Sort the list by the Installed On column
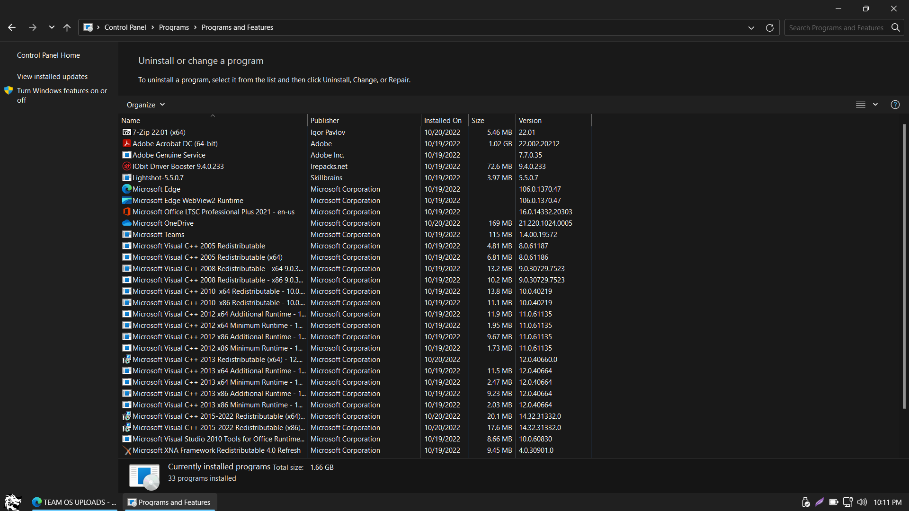The width and height of the screenshot is (909, 511). point(443,121)
